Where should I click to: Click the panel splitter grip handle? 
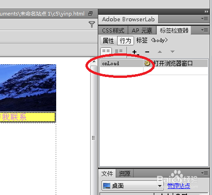tap(93, 138)
